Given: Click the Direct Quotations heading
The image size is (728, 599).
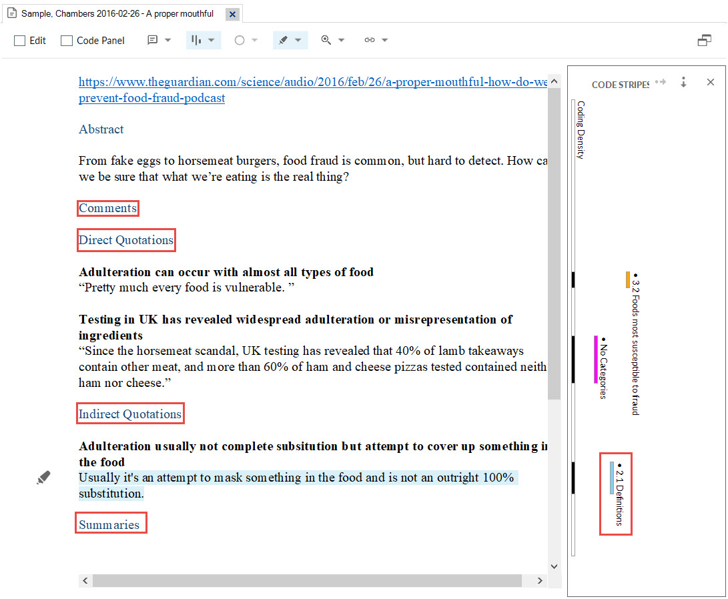Looking at the screenshot, I should 126,240.
